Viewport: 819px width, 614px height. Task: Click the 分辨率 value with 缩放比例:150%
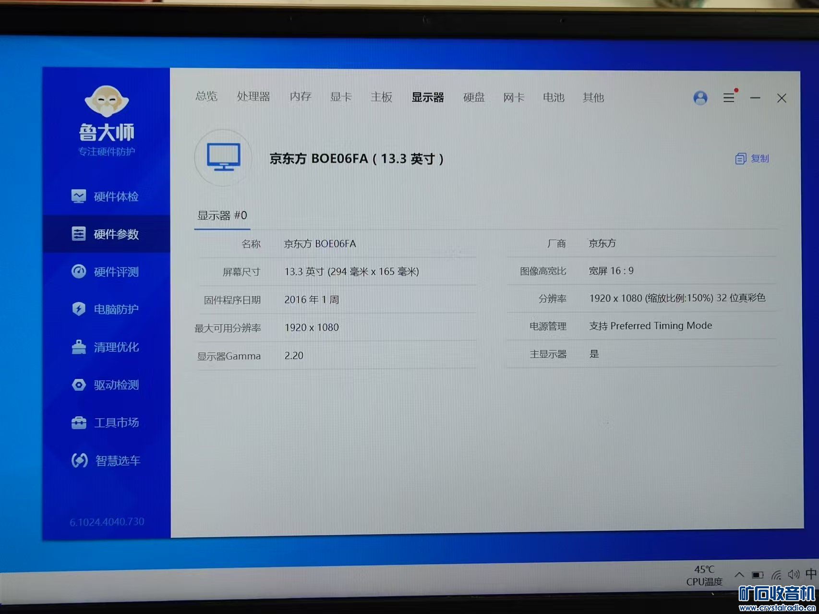677,298
